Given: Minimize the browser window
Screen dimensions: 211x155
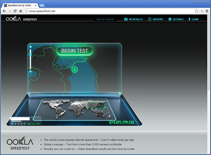Looking at the screenshot, I should click(x=195, y=2).
